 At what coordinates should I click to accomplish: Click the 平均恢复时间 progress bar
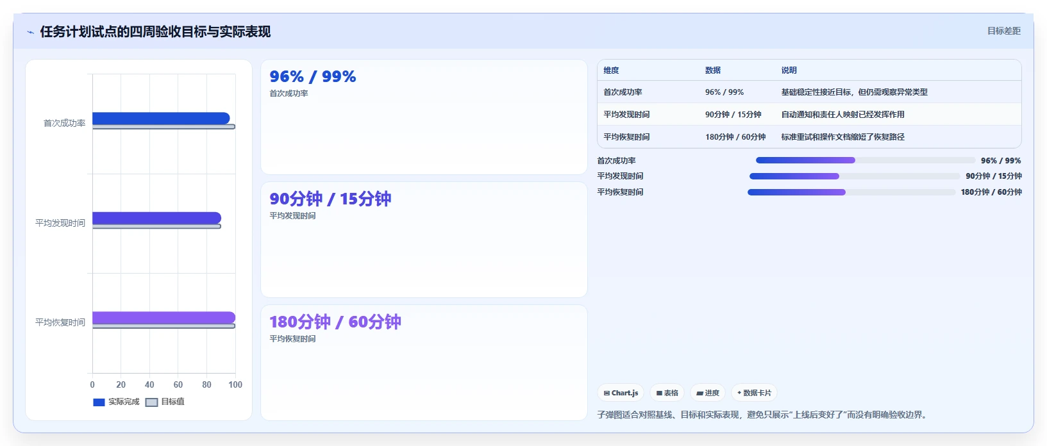[851, 192]
